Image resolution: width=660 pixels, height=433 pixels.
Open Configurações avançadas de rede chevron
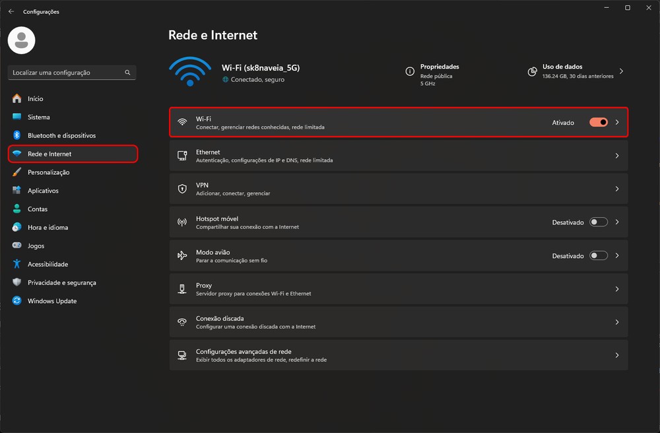(617, 355)
